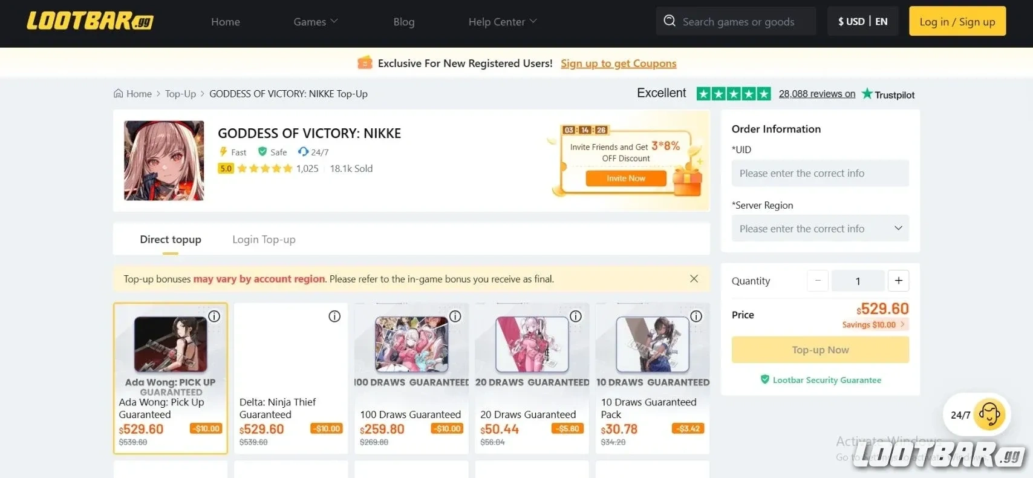Follow the Sign up to get Coupons link
The image size is (1033, 478).
click(618, 64)
